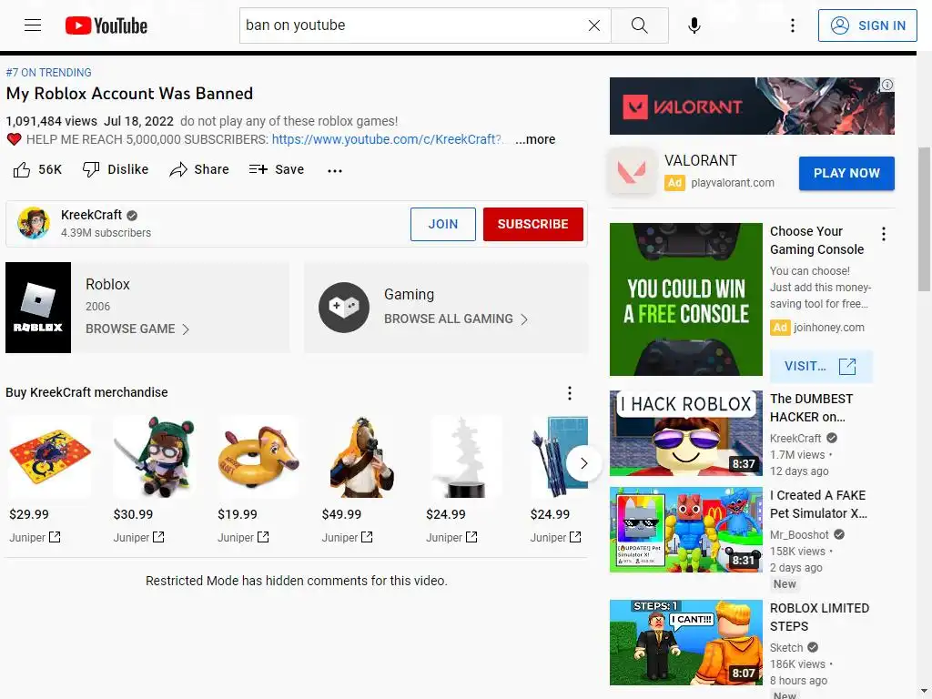The width and height of the screenshot is (932, 699).
Task: Click the Valorant logo icon
Action: (633, 172)
